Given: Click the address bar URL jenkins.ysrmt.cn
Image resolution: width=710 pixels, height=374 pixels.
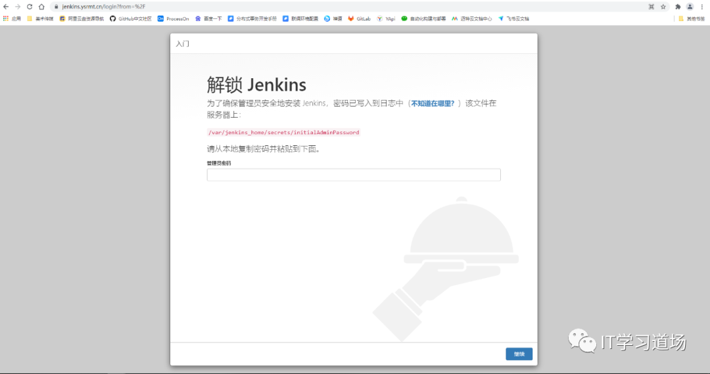Looking at the screenshot, I should click(x=104, y=7).
